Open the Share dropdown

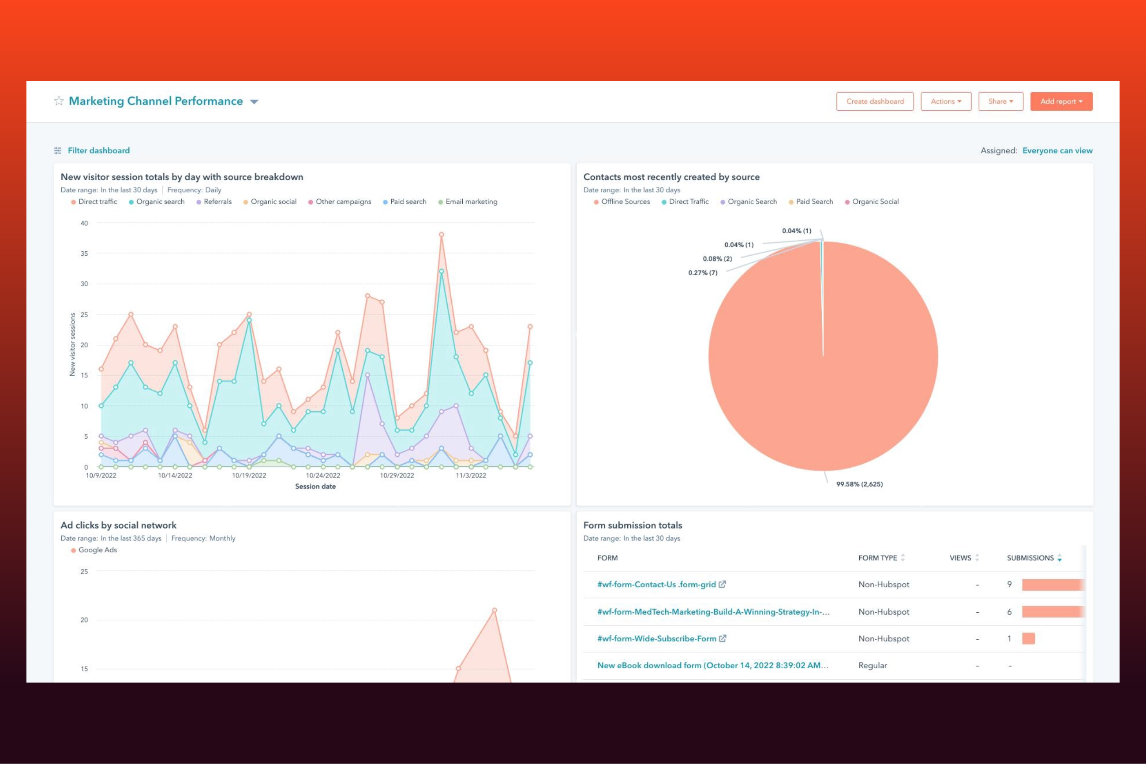click(1001, 101)
